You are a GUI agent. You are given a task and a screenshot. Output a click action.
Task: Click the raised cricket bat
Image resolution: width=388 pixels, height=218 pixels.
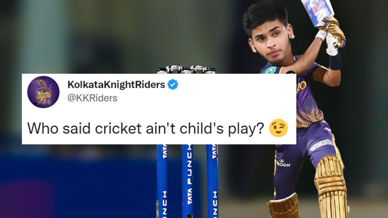click(x=317, y=12)
